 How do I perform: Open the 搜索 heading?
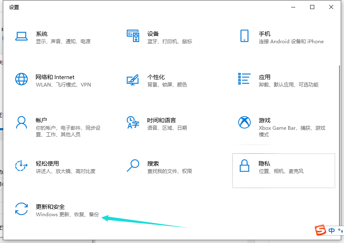point(153,164)
